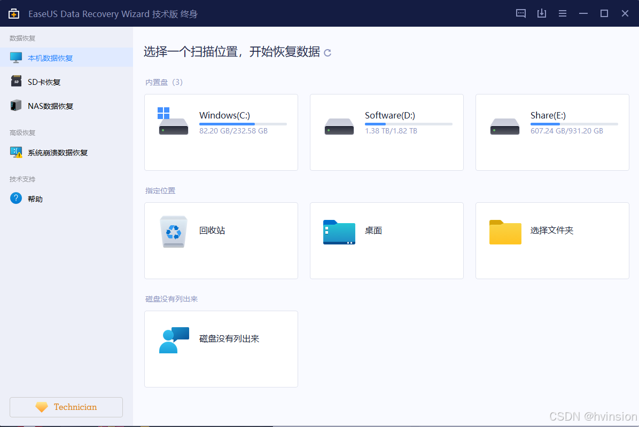Click the recycle bin icon
This screenshot has height=427, width=639.
coord(174,232)
